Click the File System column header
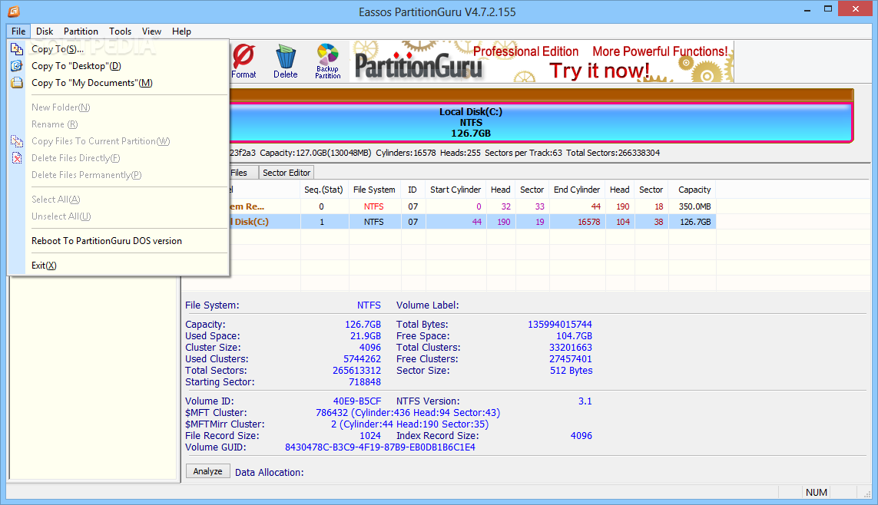Viewport: 878px width, 505px height. (x=374, y=190)
